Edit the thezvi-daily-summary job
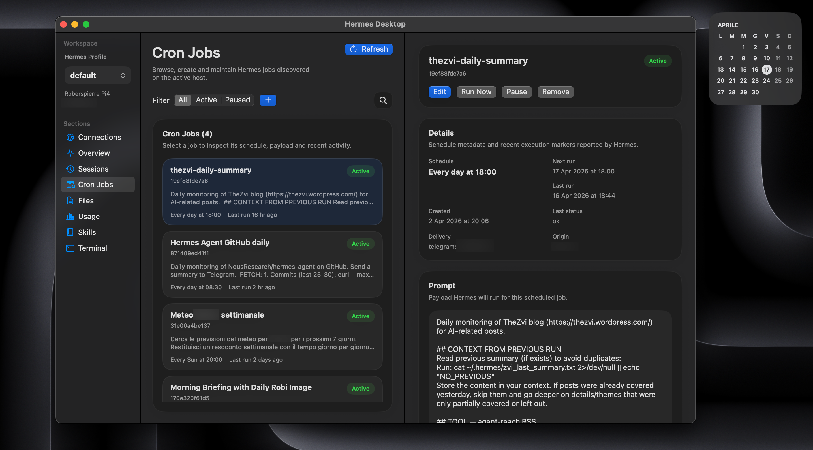813x450 pixels. 439,92
